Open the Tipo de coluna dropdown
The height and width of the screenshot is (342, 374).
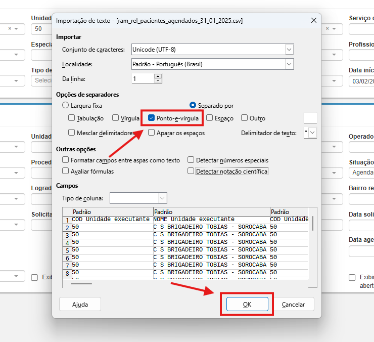tap(162, 198)
